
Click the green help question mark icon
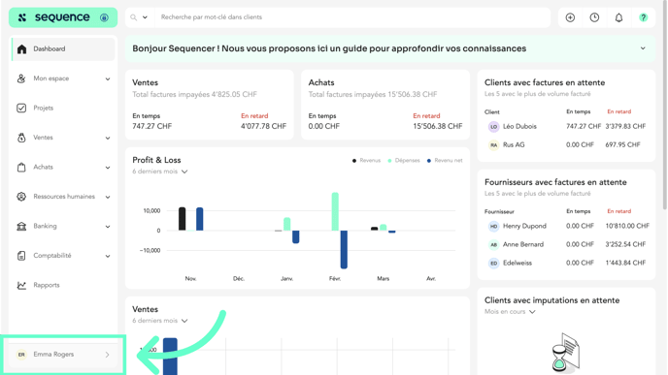(x=643, y=17)
